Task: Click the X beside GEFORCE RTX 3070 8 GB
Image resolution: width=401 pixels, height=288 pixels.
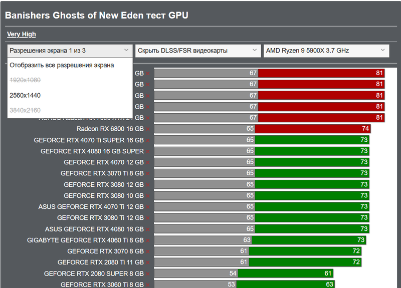Action: (x=148, y=252)
